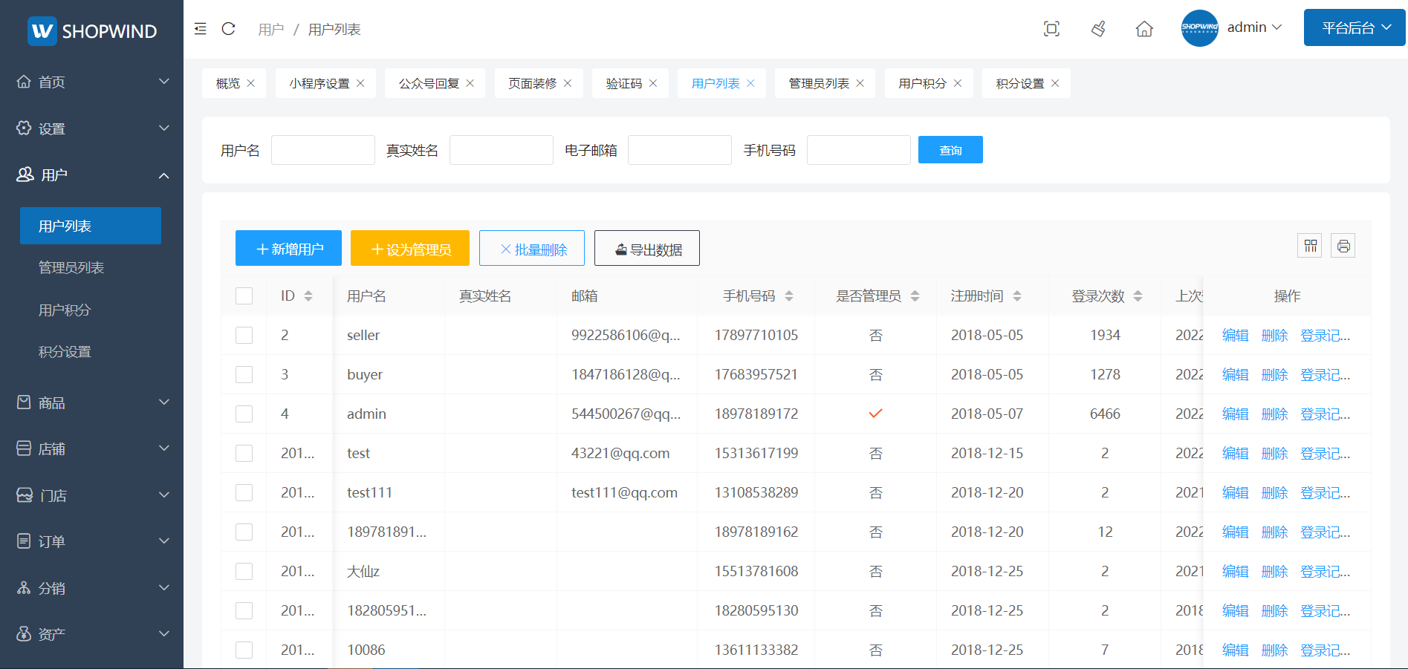Sort by 手机号码 column arrows
This screenshot has width=1408, height=669.
[x=789, y=296]
